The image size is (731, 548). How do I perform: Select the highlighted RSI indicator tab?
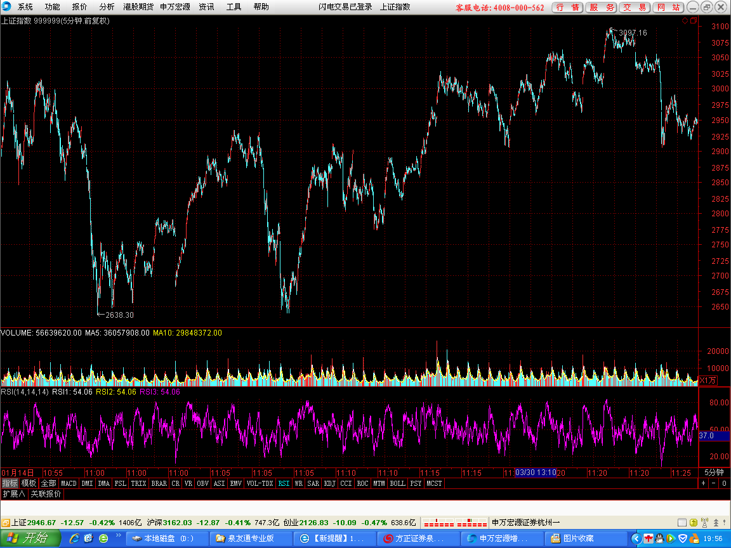pyautogui.click(x=284, y=483)
